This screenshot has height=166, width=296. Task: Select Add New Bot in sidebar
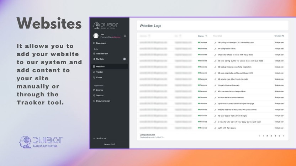pos(102,53)
